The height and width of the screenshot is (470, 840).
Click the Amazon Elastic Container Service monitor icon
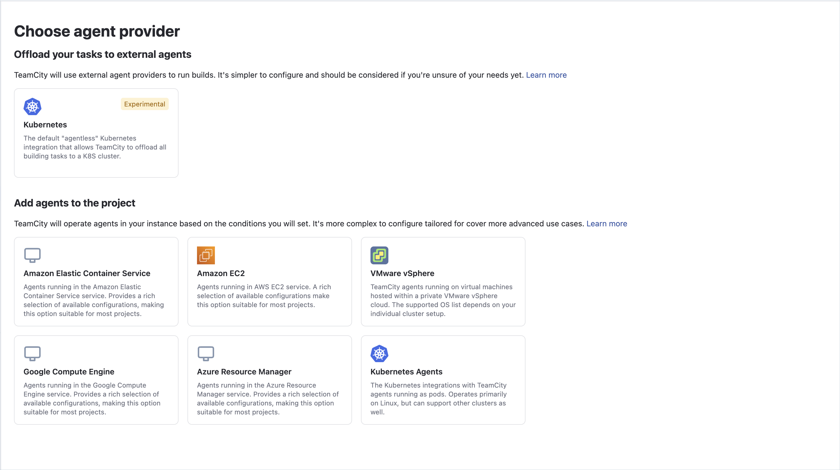pos(32,255)
